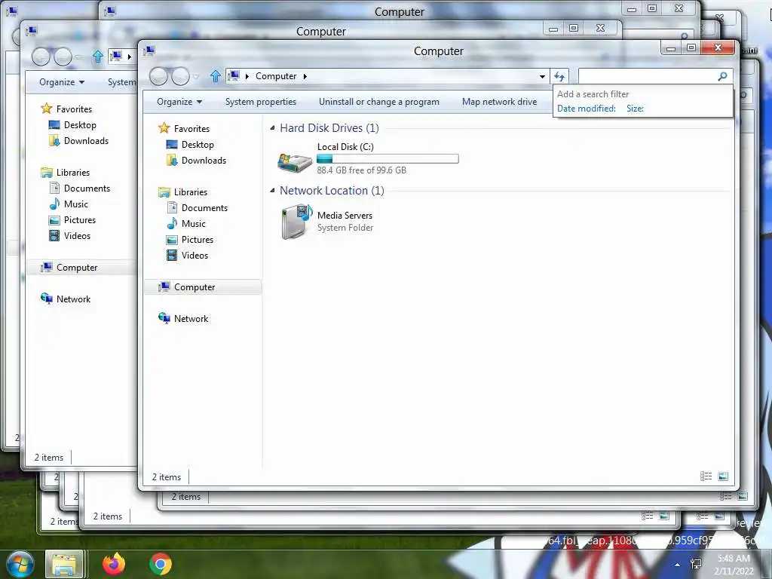Screen dimensions: 772x579
Task: Click Videos film icon in front window sidebar
Action: click(x=172, y=255)
